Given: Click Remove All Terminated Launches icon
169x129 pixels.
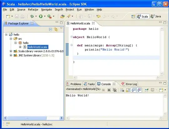Looking at the screenshot, I should point(115,90).
